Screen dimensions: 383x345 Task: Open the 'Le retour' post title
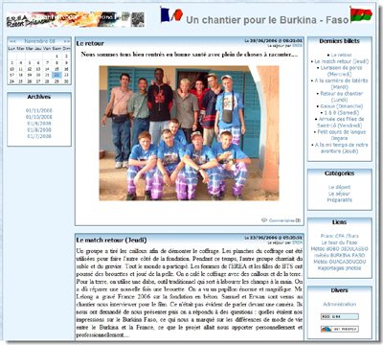point(90,43)
